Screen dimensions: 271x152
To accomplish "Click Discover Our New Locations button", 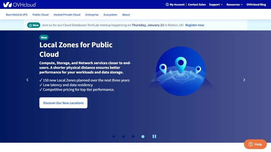I will click(x=64, y=103).
